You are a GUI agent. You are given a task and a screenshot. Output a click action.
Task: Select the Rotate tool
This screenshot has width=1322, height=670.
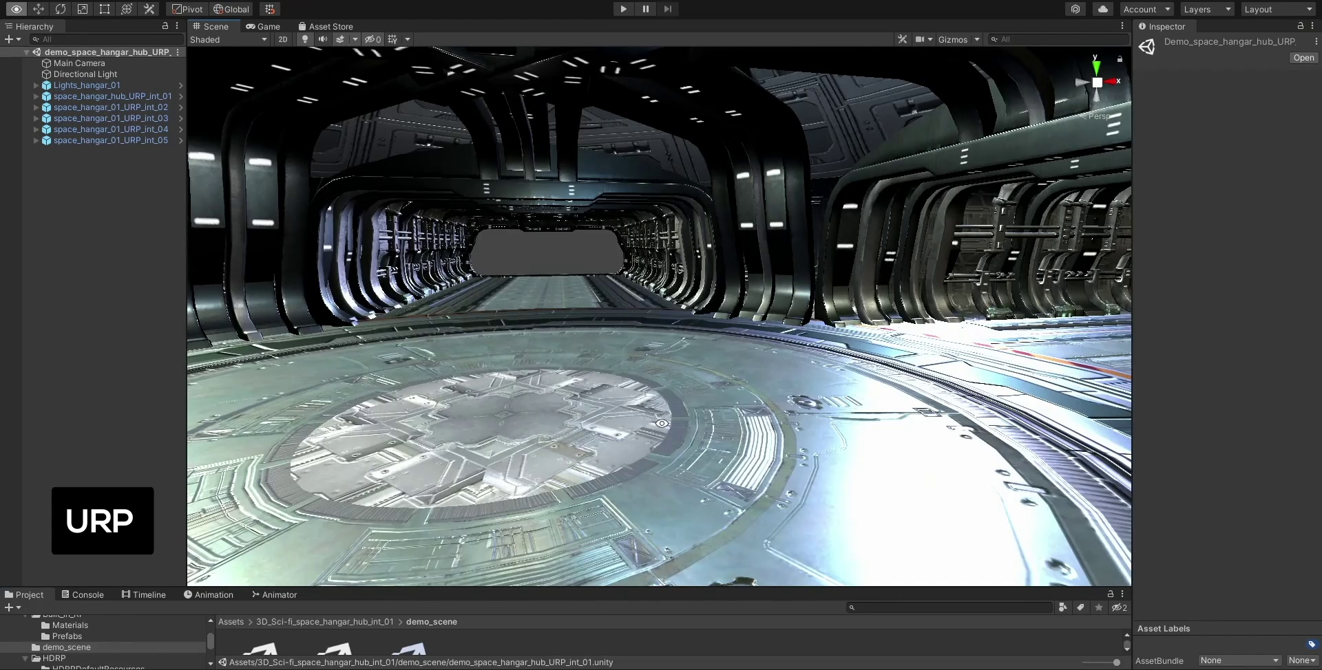pos(60,9)
